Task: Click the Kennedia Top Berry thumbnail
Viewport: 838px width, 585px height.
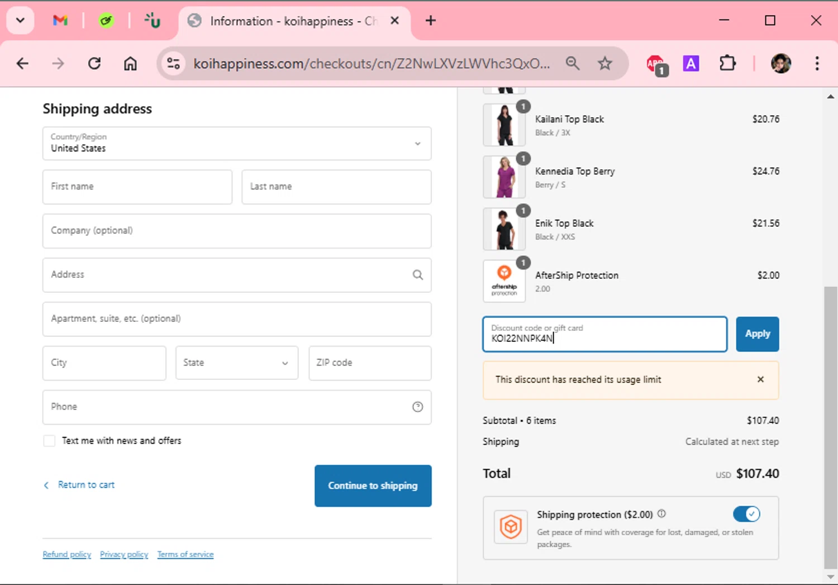Action: coord(504,177)
